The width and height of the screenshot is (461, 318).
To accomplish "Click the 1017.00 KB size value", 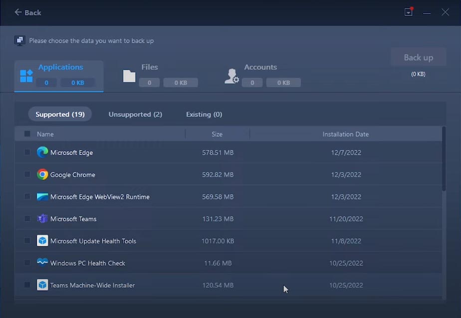I will (218, 241).
